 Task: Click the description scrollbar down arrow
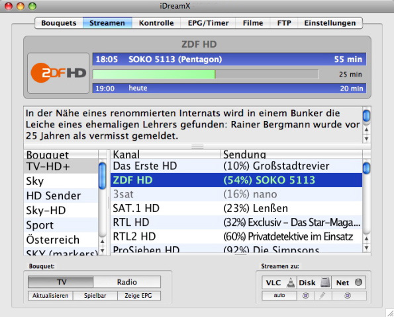[x=367, y=139]
